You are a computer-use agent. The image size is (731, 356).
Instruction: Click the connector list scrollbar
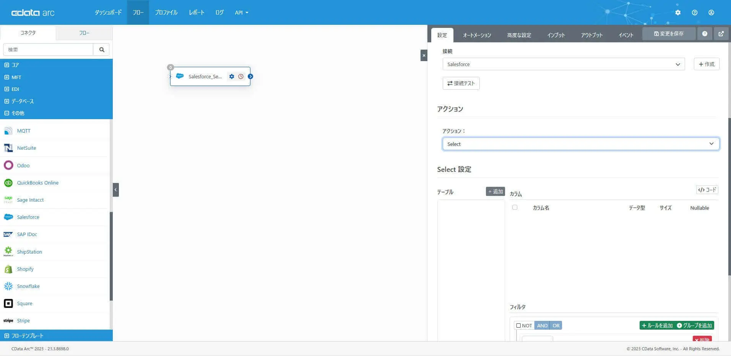pyautogui.click(x=111, y=256)
